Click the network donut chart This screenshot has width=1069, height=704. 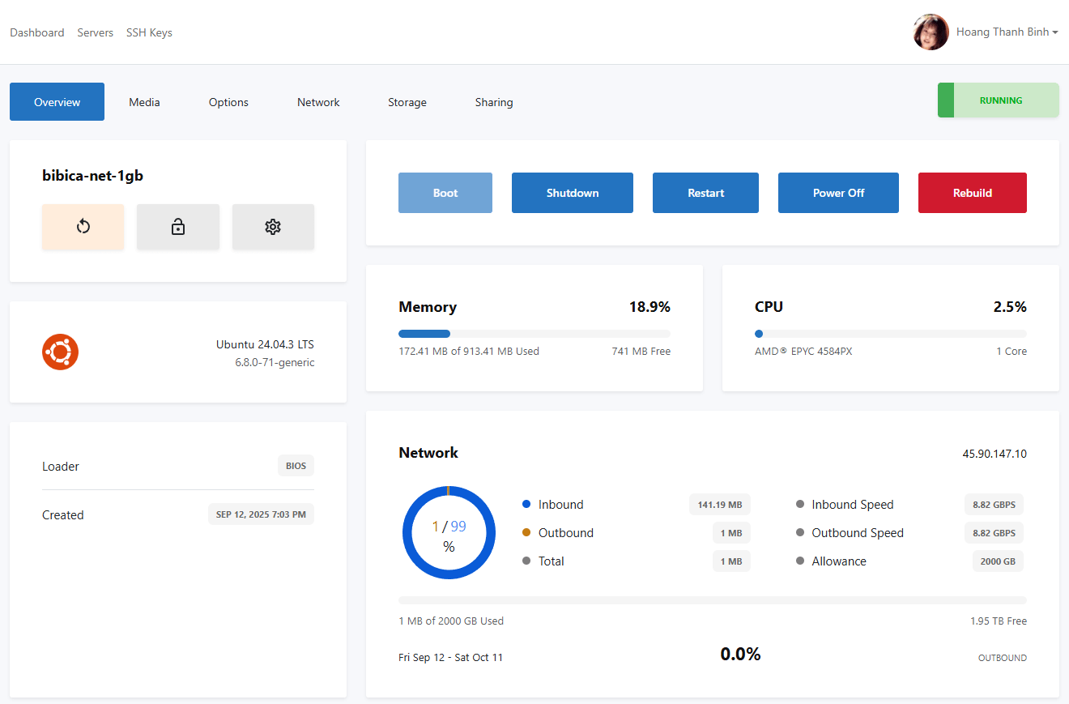[449, 532]
